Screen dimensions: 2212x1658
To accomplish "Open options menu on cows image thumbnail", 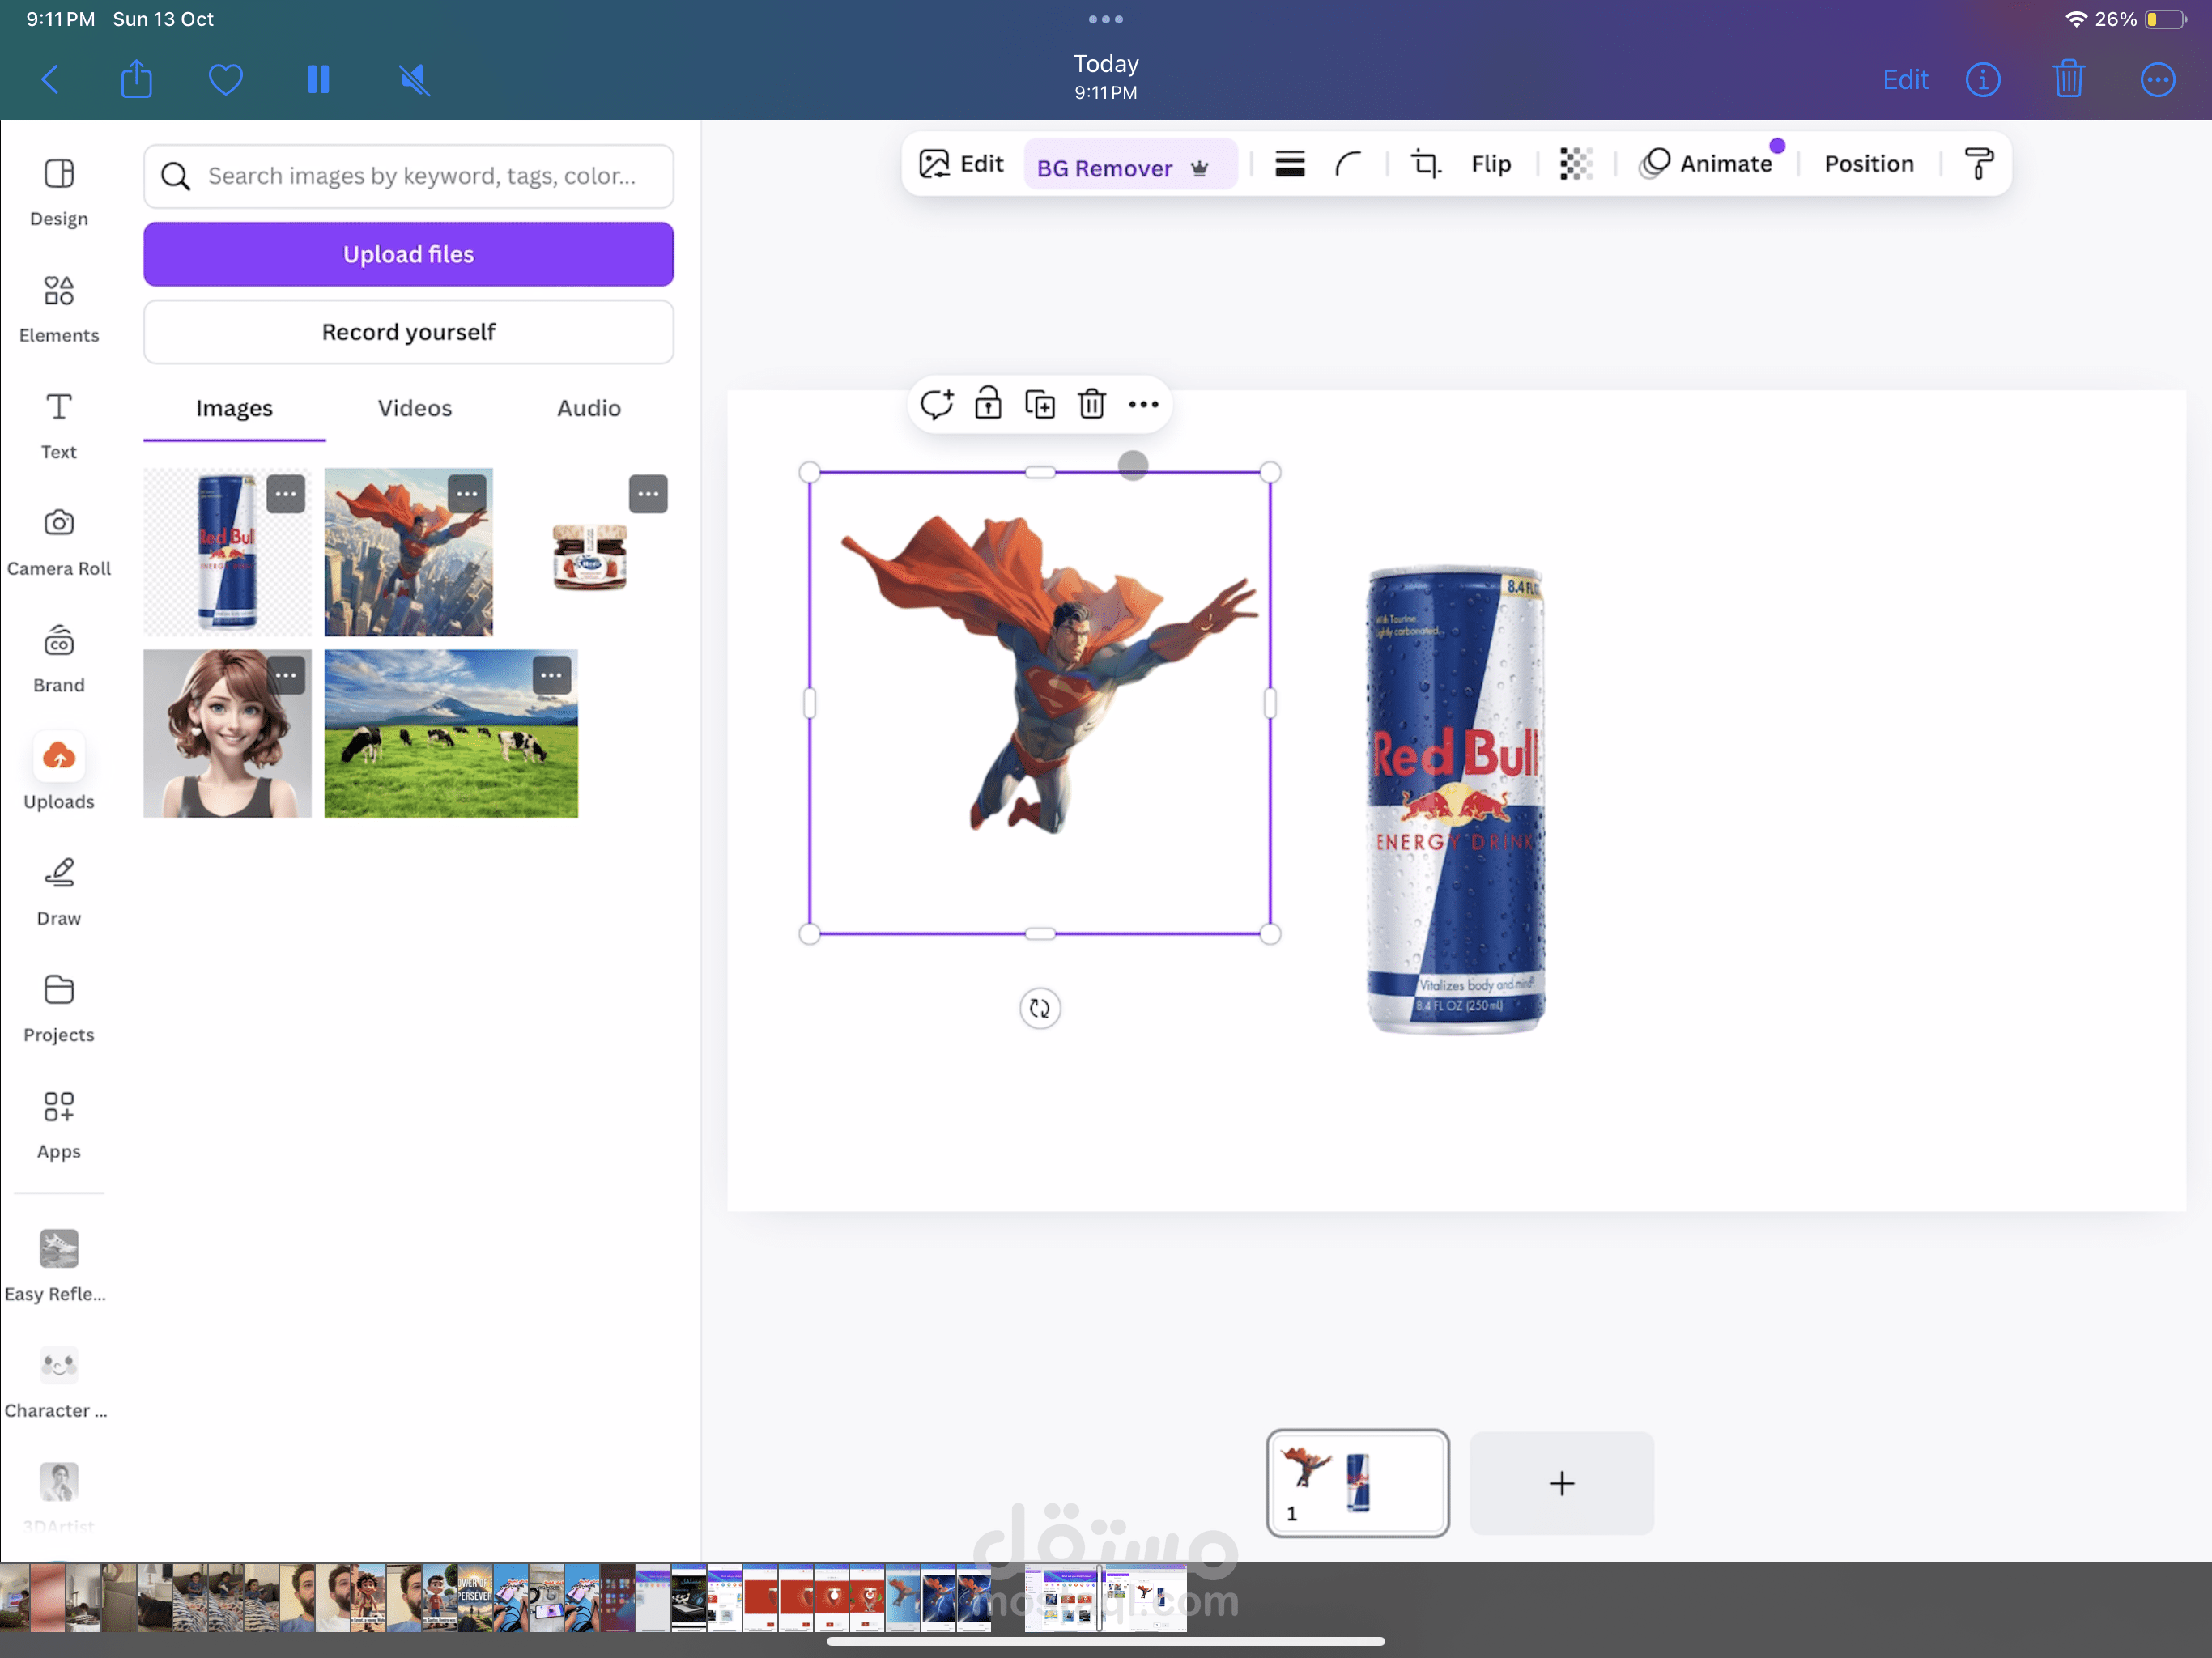I will pyautogui.click(x=551, y=676).
